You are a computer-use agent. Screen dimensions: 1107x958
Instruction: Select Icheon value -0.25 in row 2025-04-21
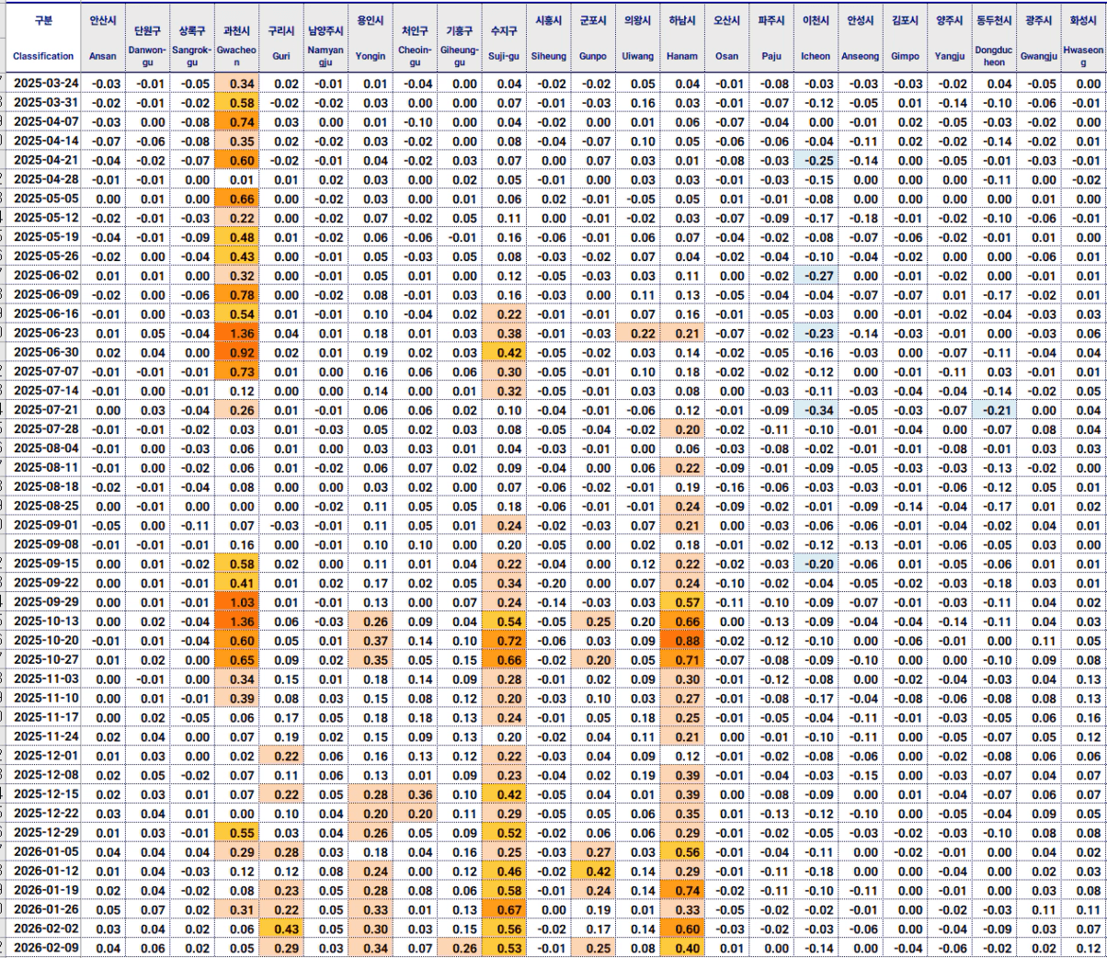point(816,160)
